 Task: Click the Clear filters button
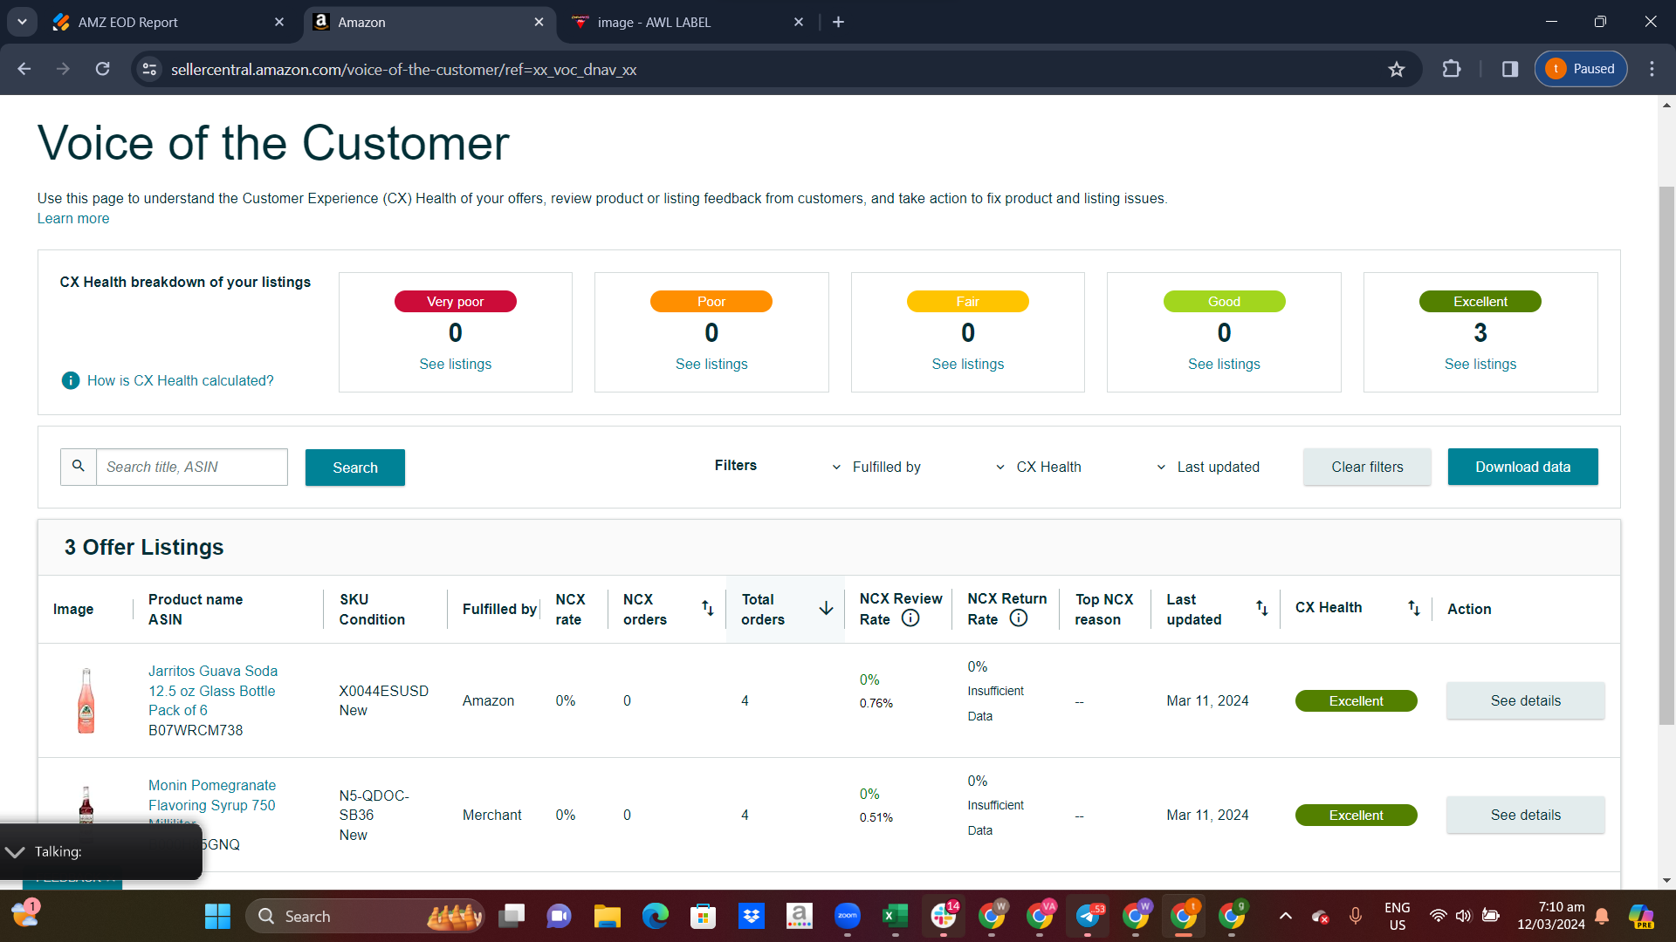[1367, 467]
